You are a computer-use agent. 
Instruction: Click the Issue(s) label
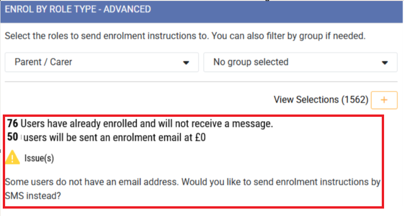(39, 159)
